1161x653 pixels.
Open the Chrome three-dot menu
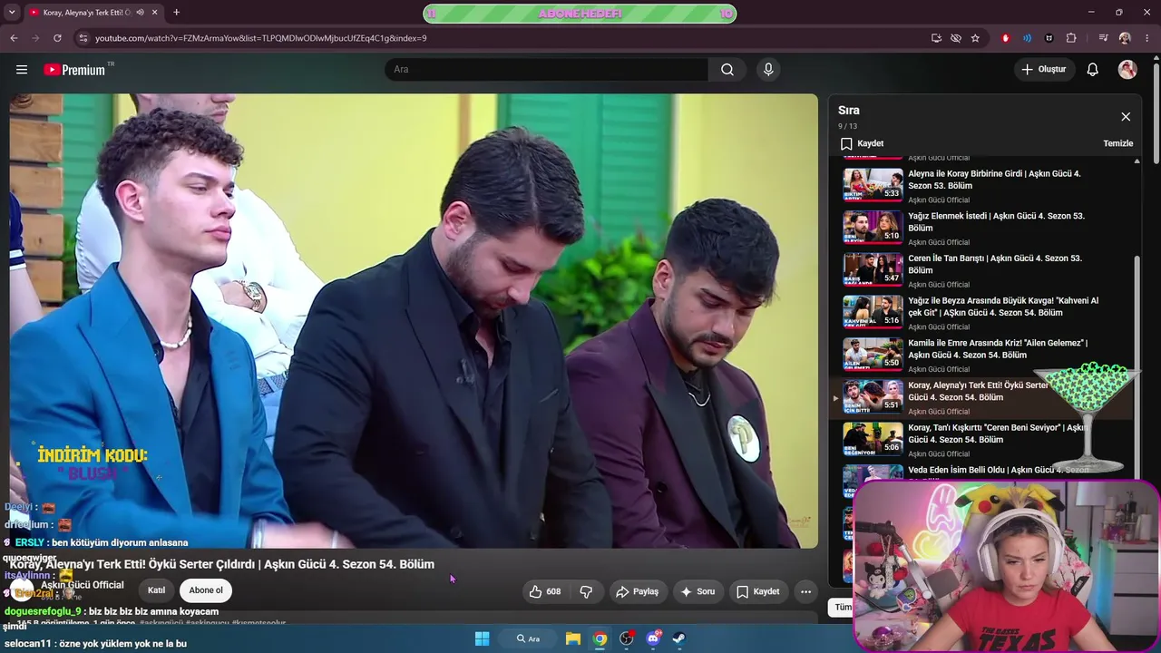1146,38
